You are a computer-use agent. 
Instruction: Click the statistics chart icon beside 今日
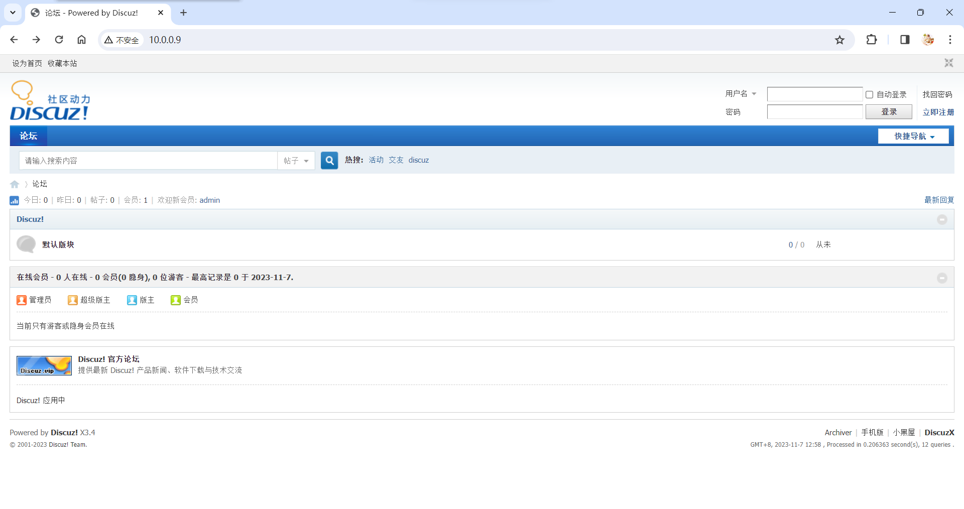pos(14,200)
